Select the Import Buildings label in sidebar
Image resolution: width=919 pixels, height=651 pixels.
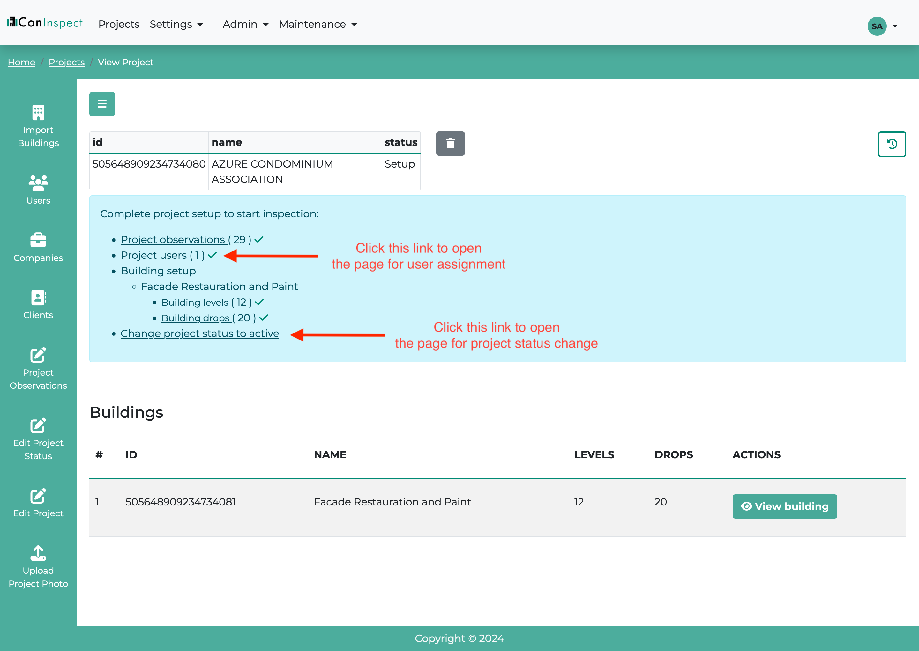[38, 136]
